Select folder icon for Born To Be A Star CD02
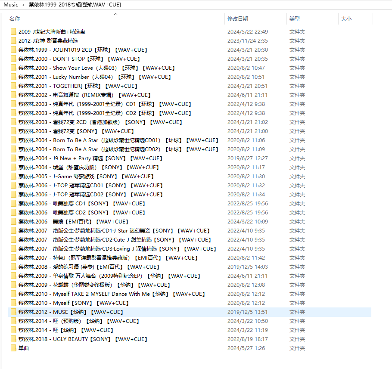 pyautogui.click(x=13, y=149)
